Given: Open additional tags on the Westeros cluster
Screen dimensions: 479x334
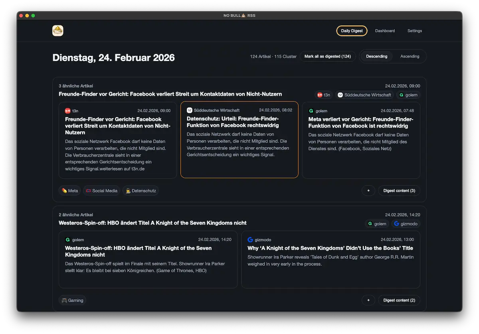Looking at the screenshot, I should (368, 300).
